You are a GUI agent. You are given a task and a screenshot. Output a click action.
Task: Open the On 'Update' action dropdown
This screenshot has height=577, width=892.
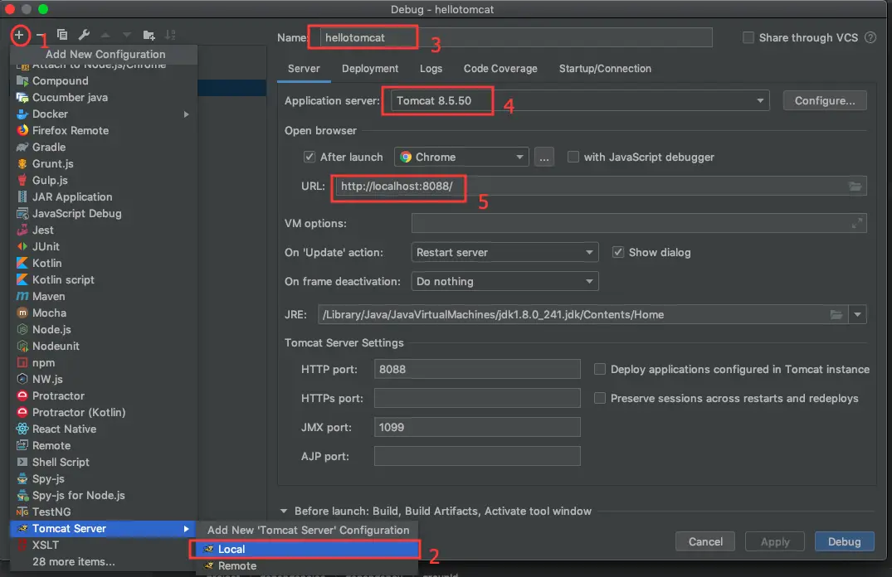click(504, 252)
